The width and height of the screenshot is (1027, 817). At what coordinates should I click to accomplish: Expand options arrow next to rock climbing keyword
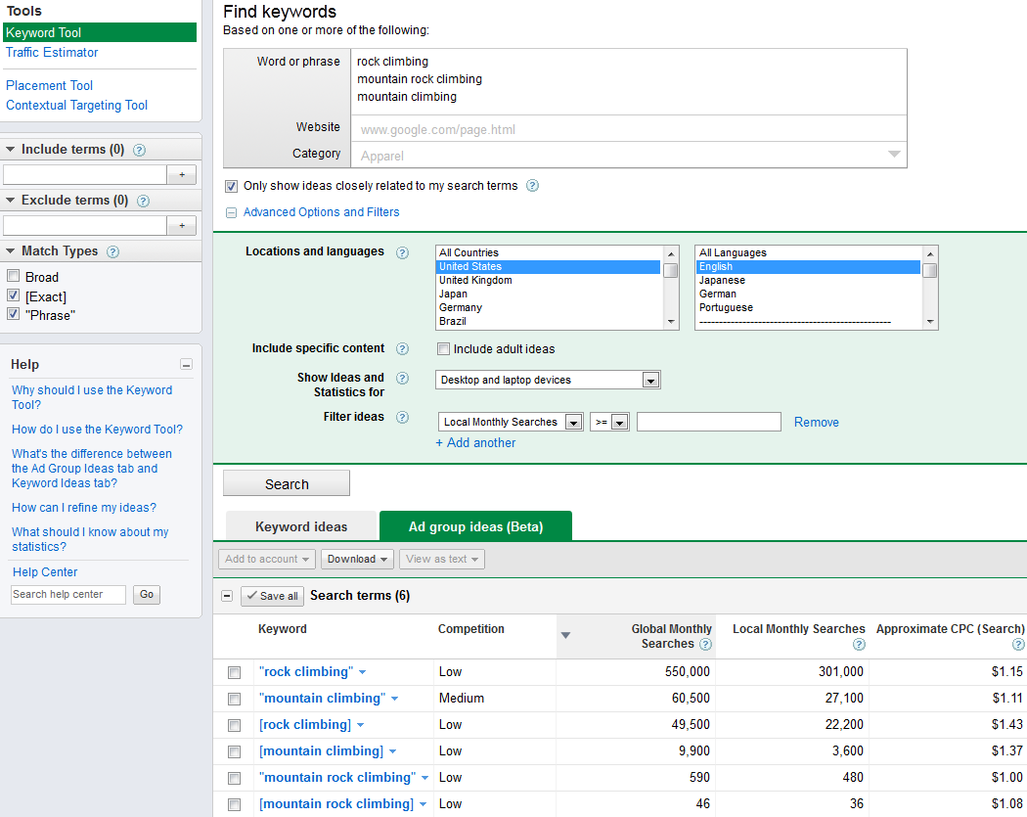click(362, 671)
